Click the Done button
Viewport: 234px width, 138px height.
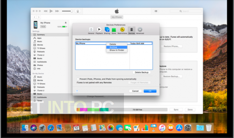[190, 110]
